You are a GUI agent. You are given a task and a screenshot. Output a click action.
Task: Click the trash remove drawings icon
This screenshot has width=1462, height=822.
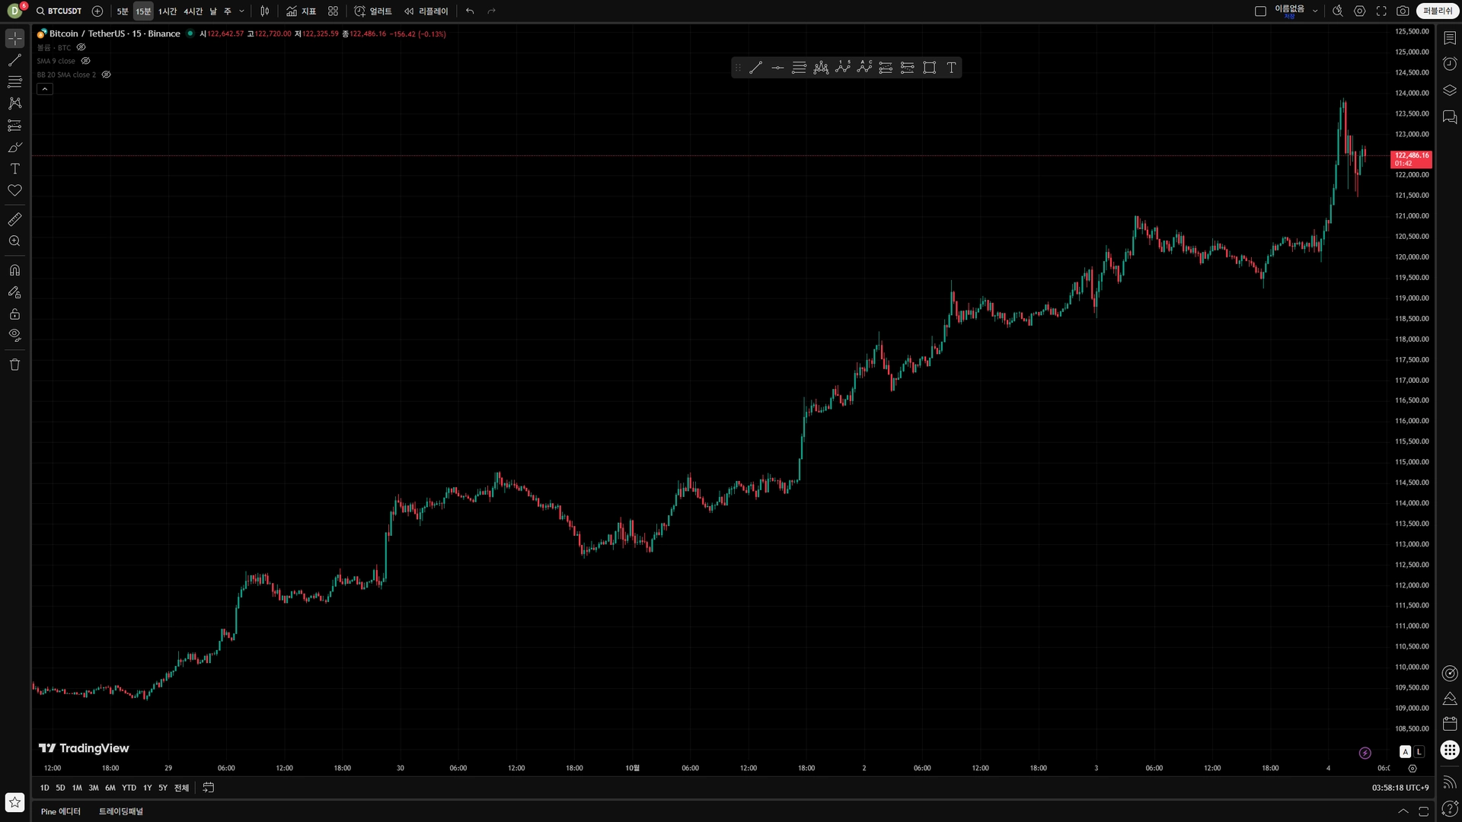14,365
